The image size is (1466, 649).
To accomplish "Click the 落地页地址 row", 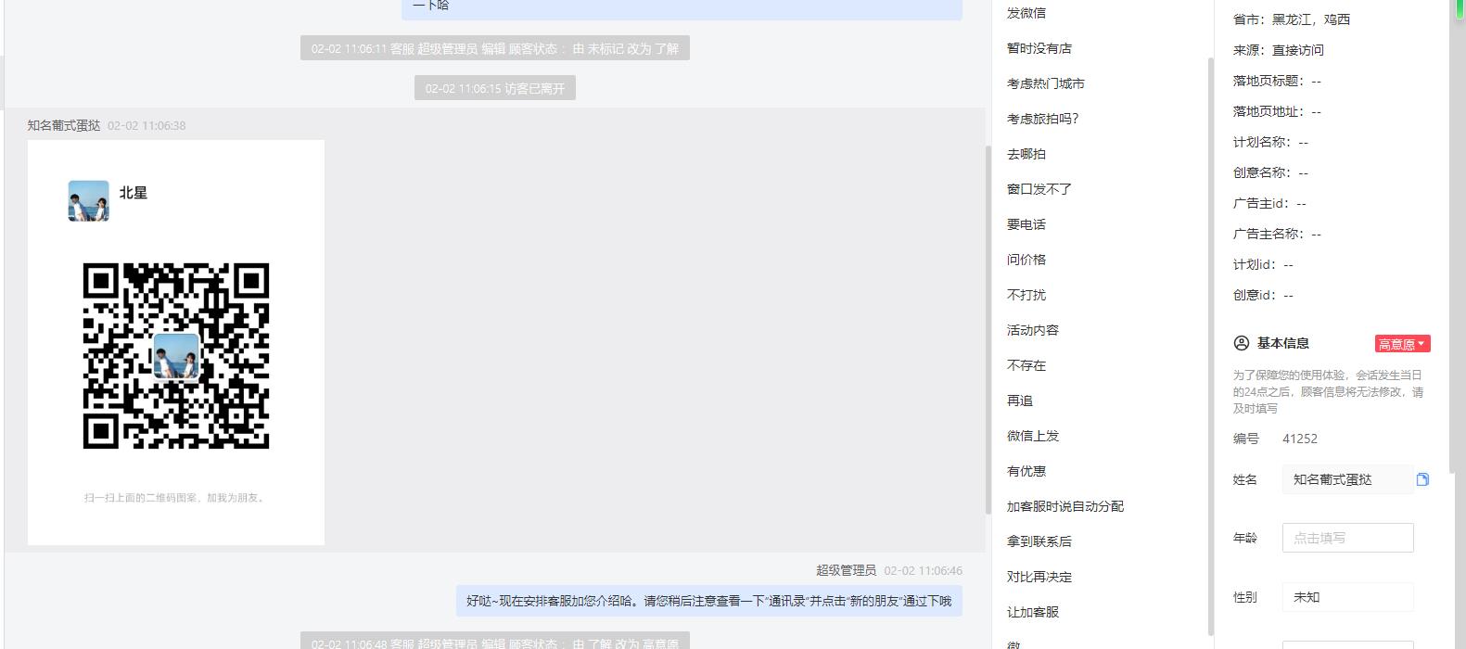I will (1277, 111).
